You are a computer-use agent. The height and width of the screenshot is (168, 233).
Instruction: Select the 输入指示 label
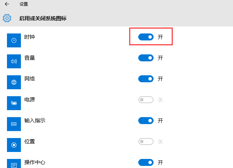coord(35,121)
